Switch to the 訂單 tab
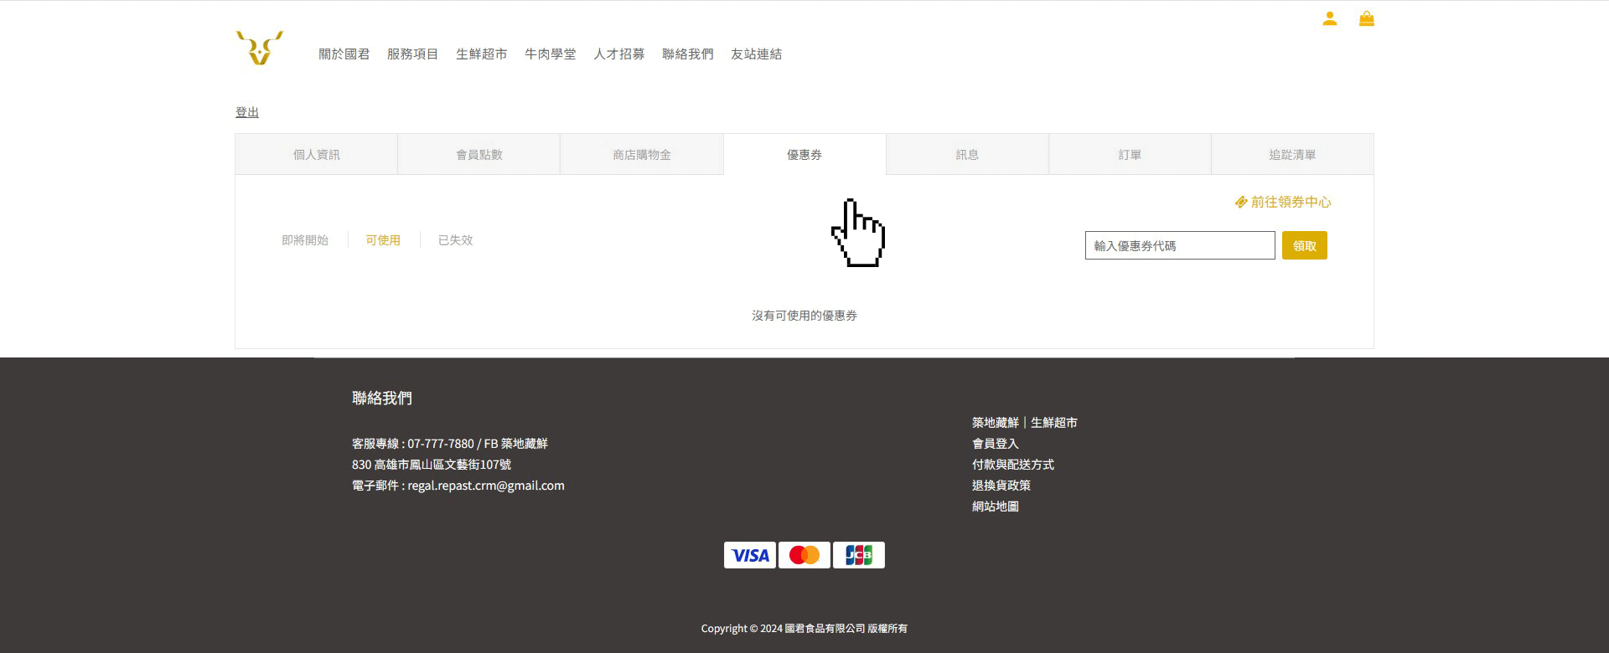The image size is (1609, 653). [x=1130, y=155]
